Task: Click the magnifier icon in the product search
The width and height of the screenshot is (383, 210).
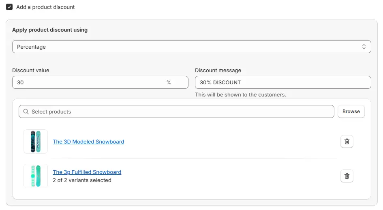Action: click(x=26, y=111)
